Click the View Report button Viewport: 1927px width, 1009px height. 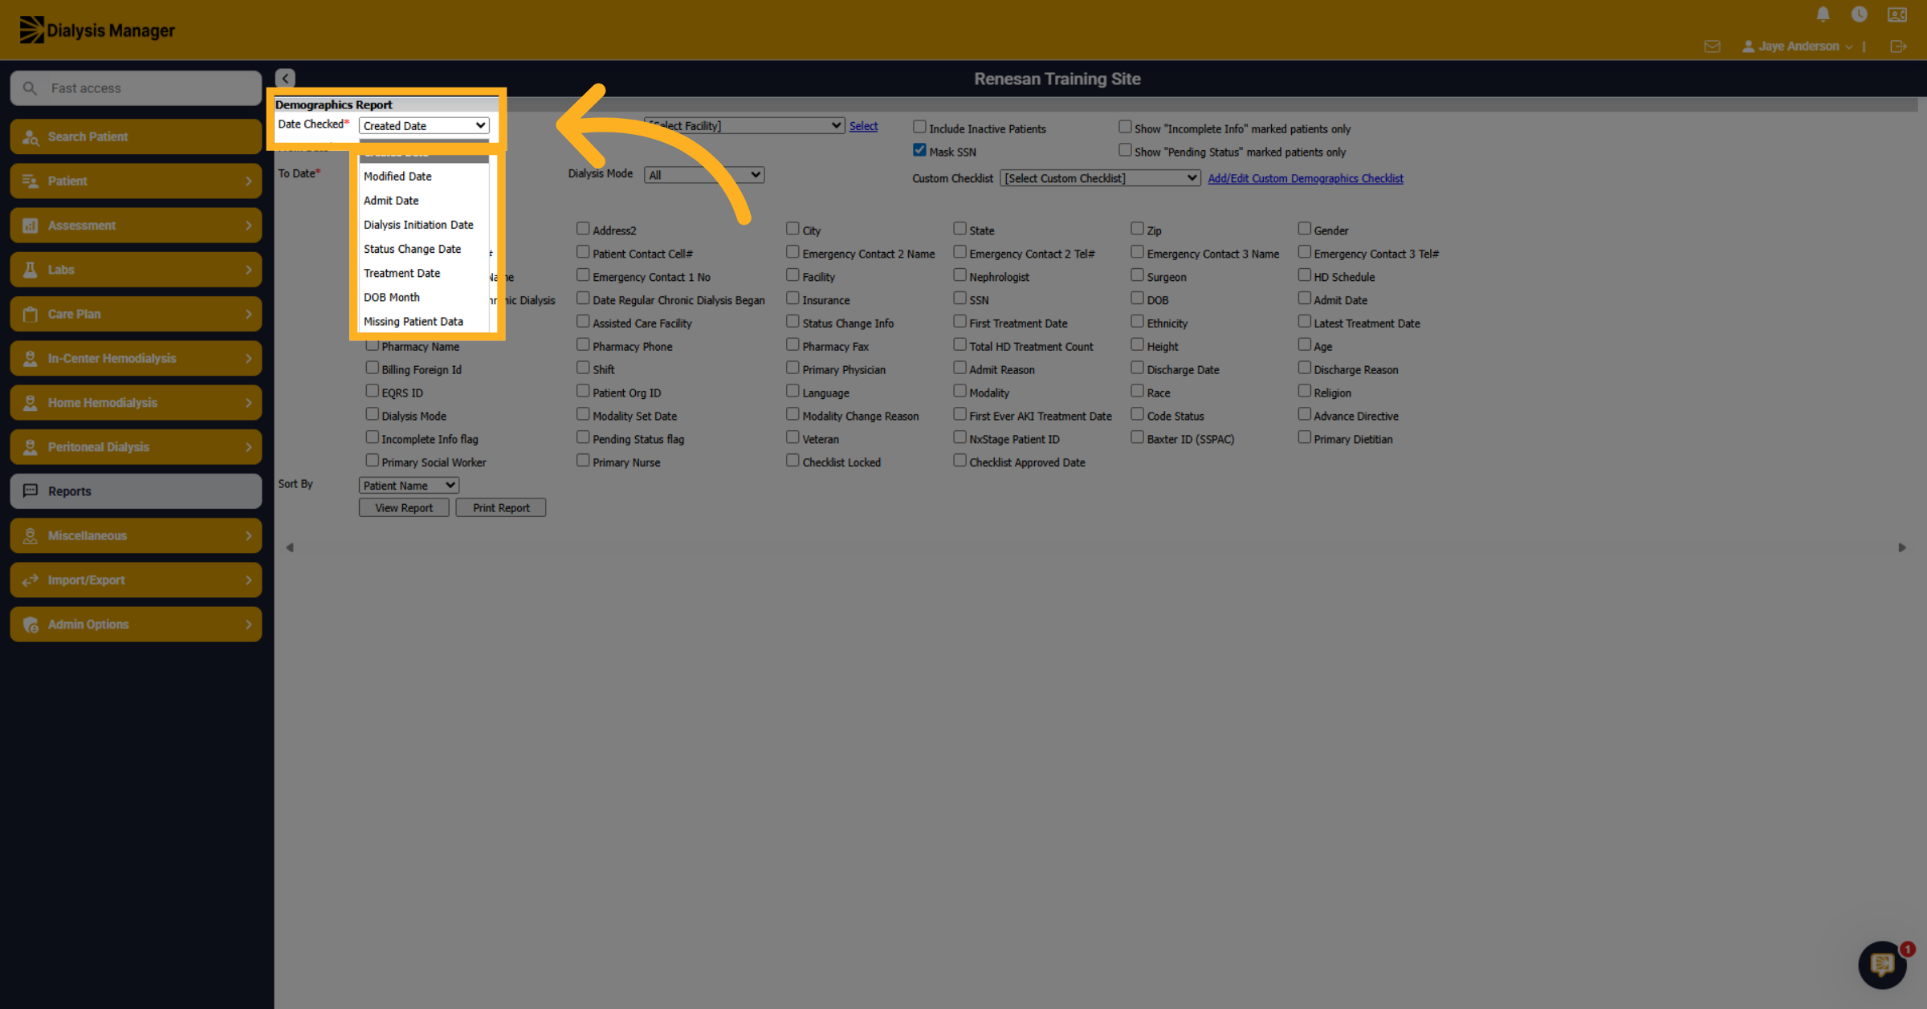[404, 508]
